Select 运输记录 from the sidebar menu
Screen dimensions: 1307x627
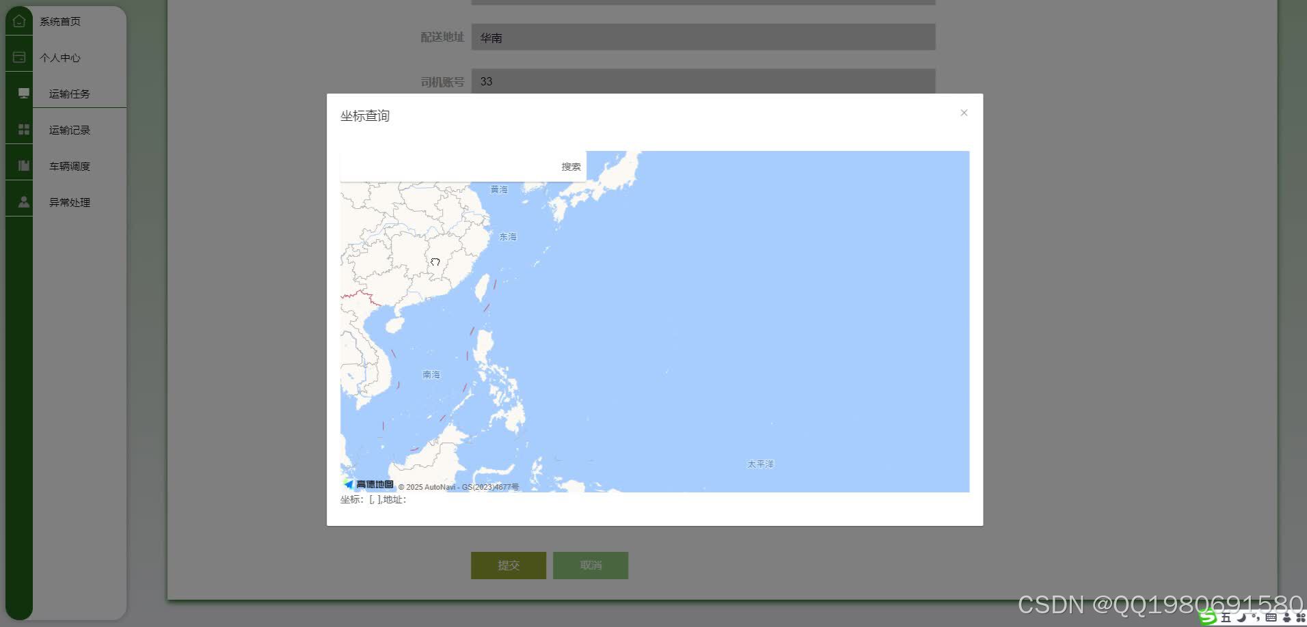69,130
